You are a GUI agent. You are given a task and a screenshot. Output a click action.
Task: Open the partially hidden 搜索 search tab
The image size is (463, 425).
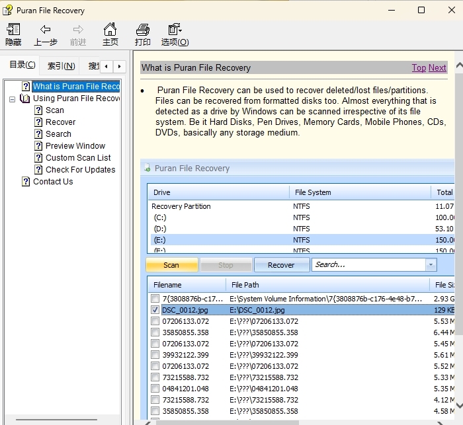coord(93,65)
